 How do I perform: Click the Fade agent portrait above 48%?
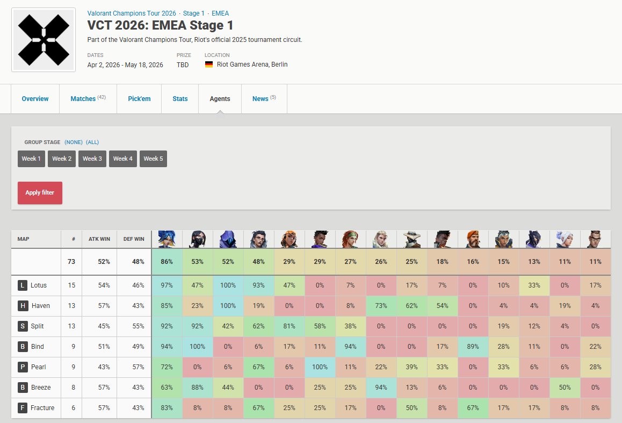coord(259,239)
